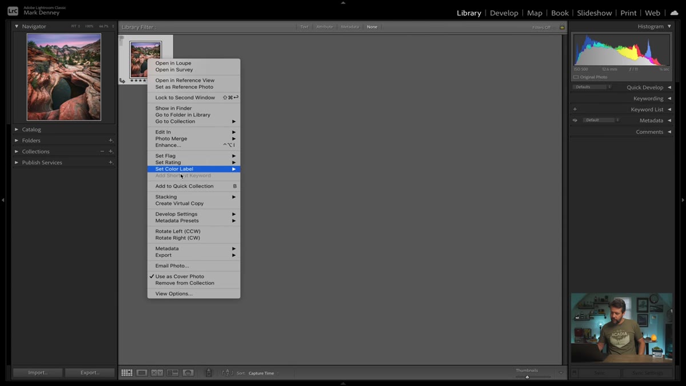The height and width of the screenshot is (386, 686).
Task: Collapse the Navigator panel
Action: click(17, 26)
